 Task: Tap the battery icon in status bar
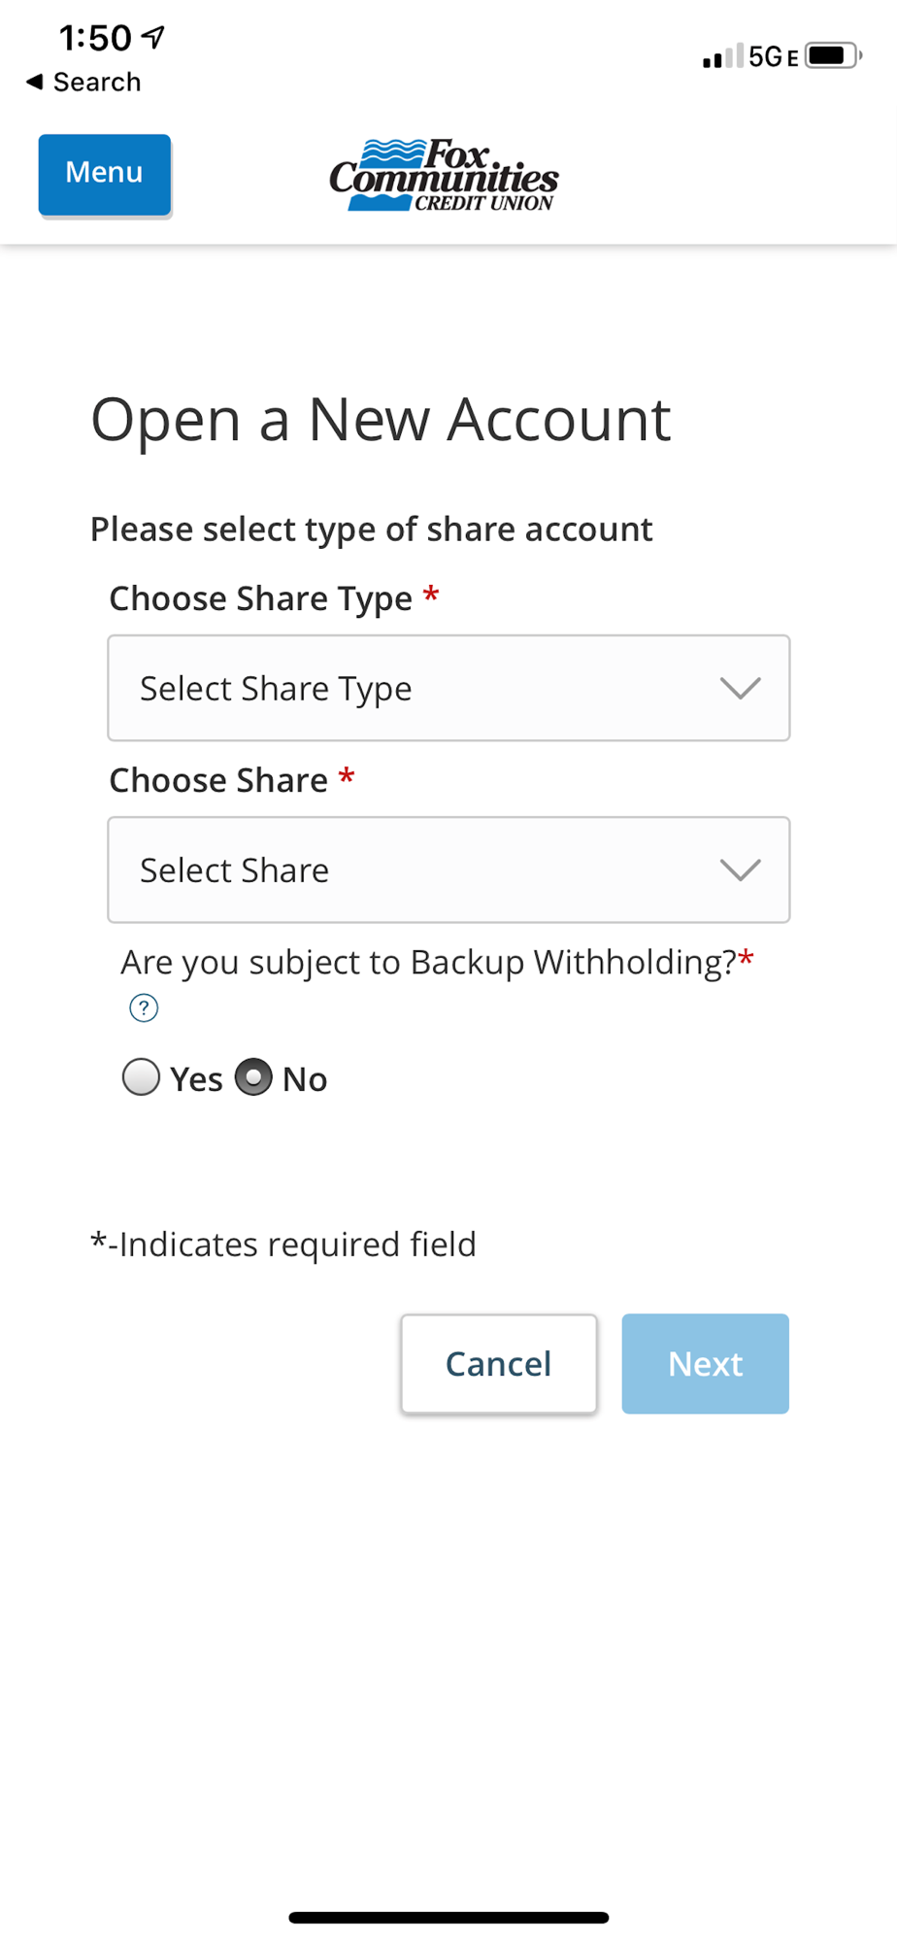click(832, 55)
